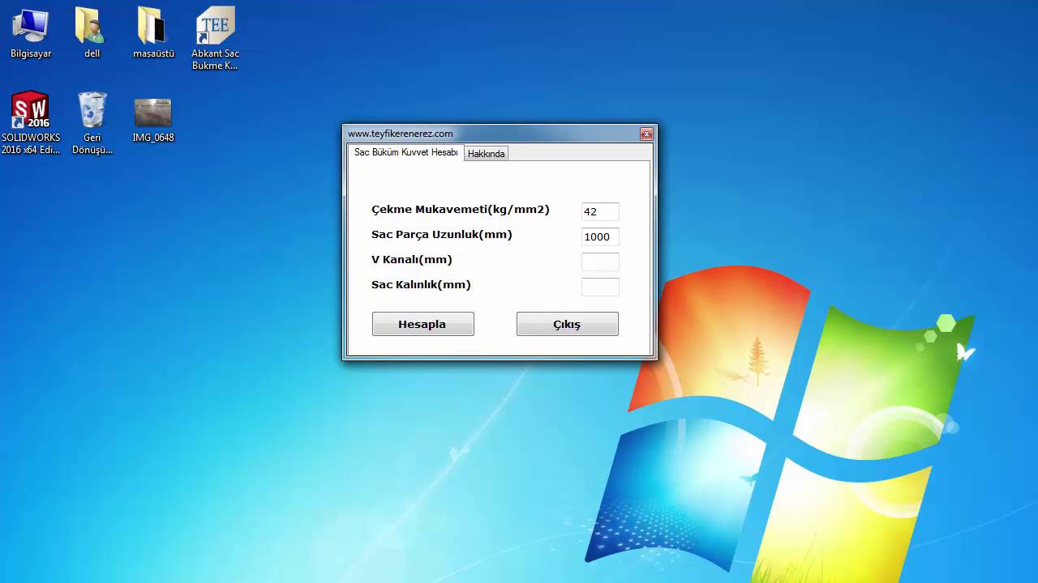This screenshot has width=1038, height=583.
Task: Click the Sac Kalınlık input field
Action: point(600,287)
